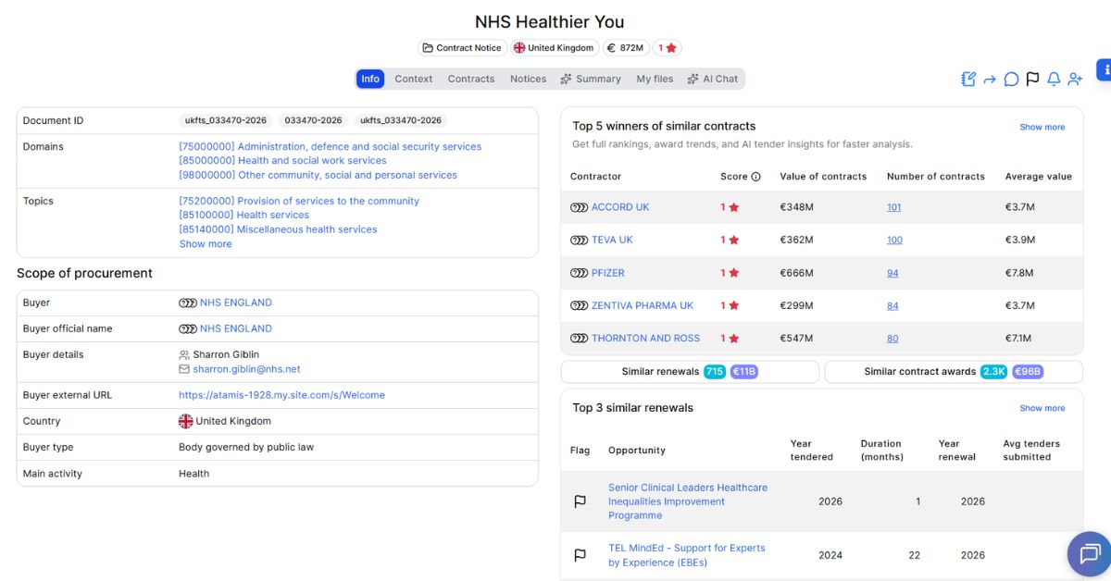The height and width of the screenshot is (581, 1111).
Task: Open the blue info side tab
Action: [1105, 69]
